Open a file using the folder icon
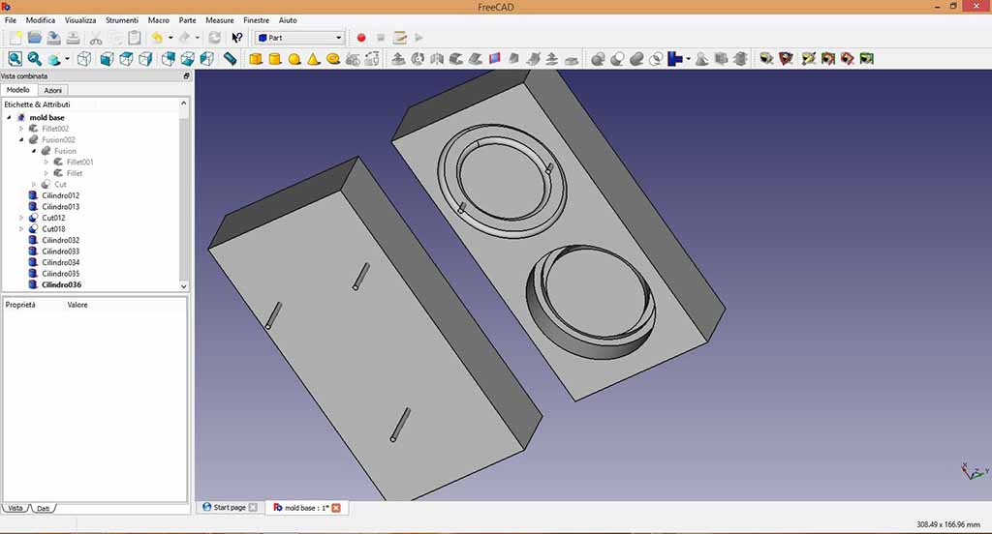 35,38
